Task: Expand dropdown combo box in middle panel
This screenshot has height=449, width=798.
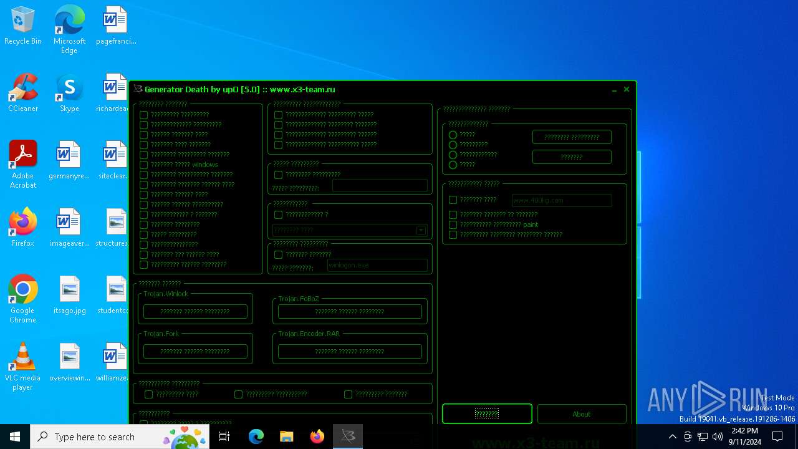Action: pyautogui.click(x=421, y=230)
